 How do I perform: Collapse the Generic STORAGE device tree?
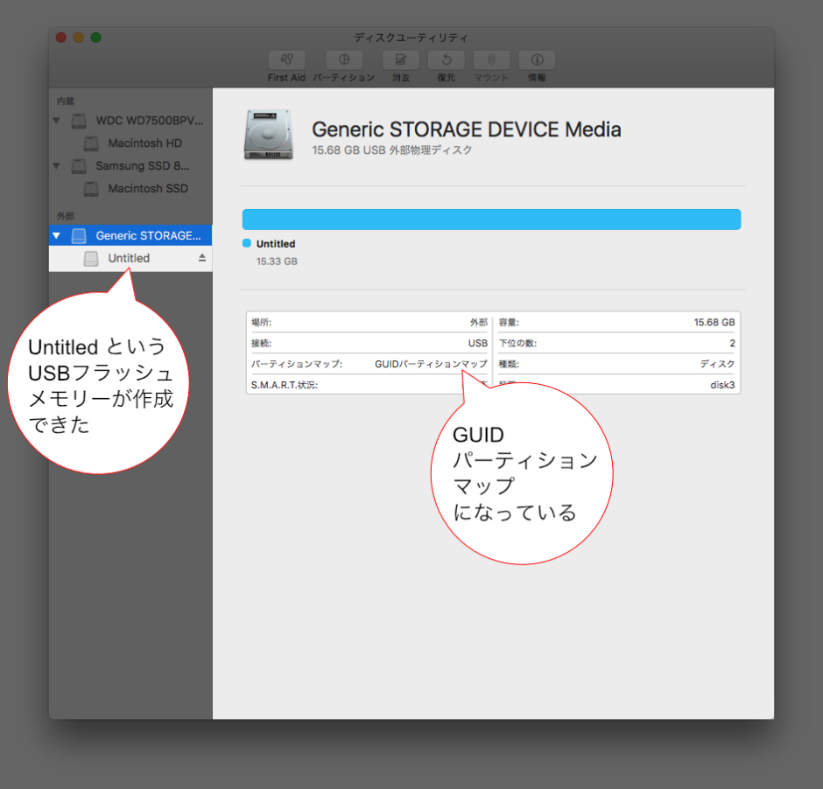56,234
